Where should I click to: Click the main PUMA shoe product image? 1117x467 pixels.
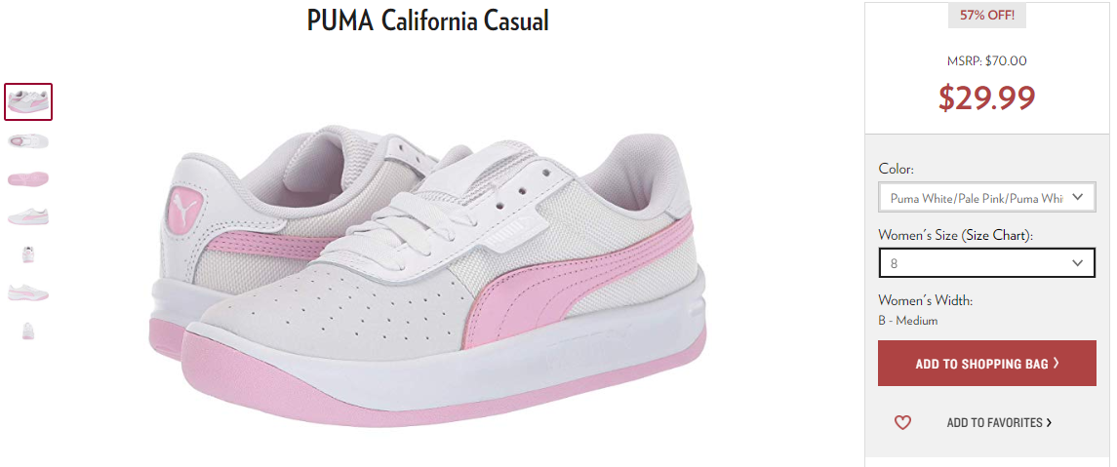pos(427,274)
